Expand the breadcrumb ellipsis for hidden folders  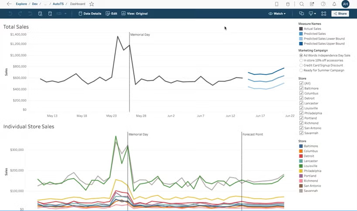[45, 4]
